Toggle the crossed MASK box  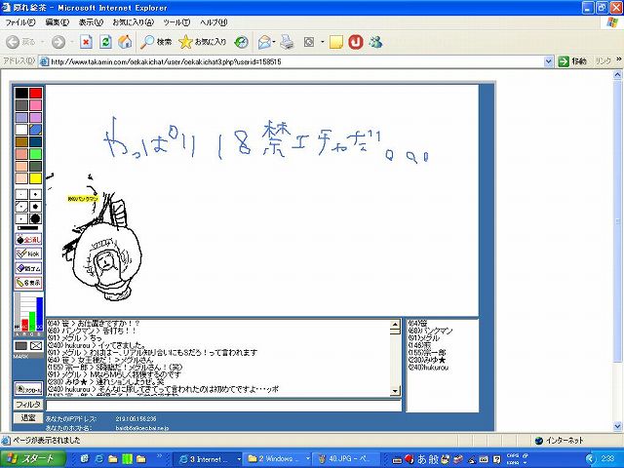click(36, 346)
